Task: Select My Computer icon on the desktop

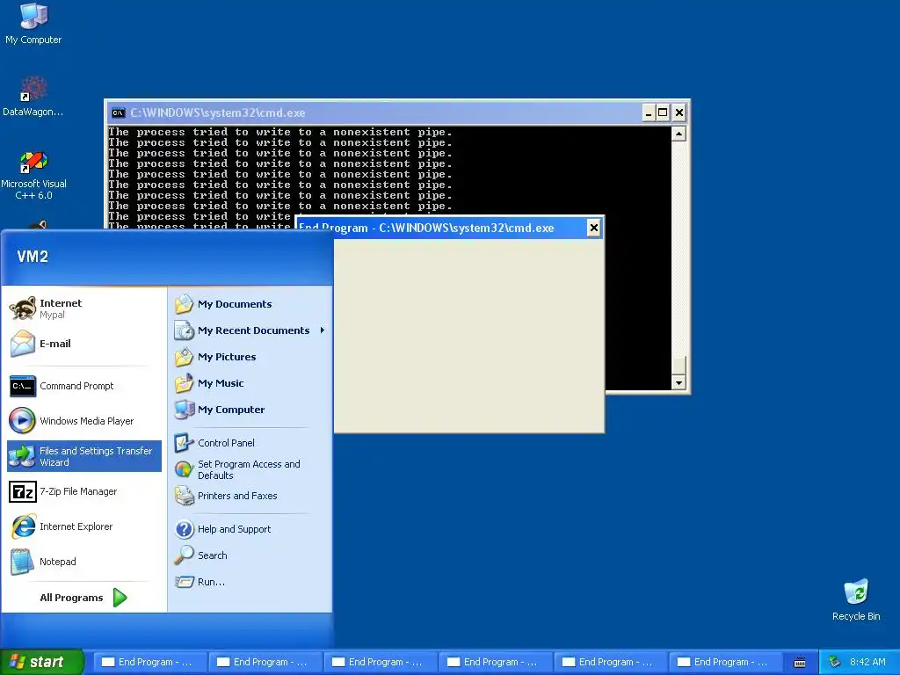Action: coord(33,24)
